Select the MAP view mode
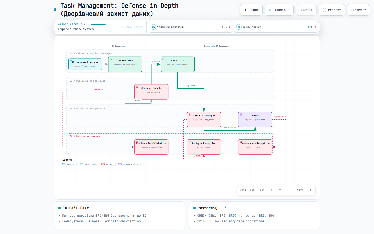This screenshot has width=374, height=234. click(x=252, y=190)
